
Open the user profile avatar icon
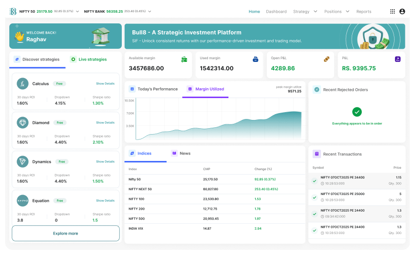(x=402, y=11)
